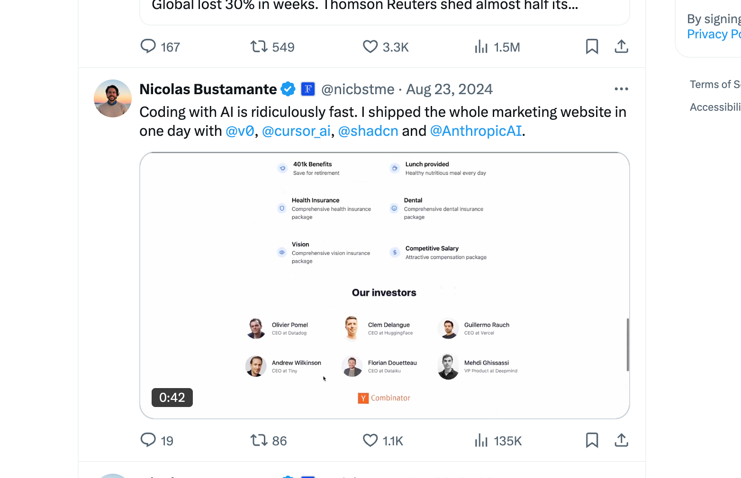Repost the tweet with 86 reposts

(x=259, y=441)
